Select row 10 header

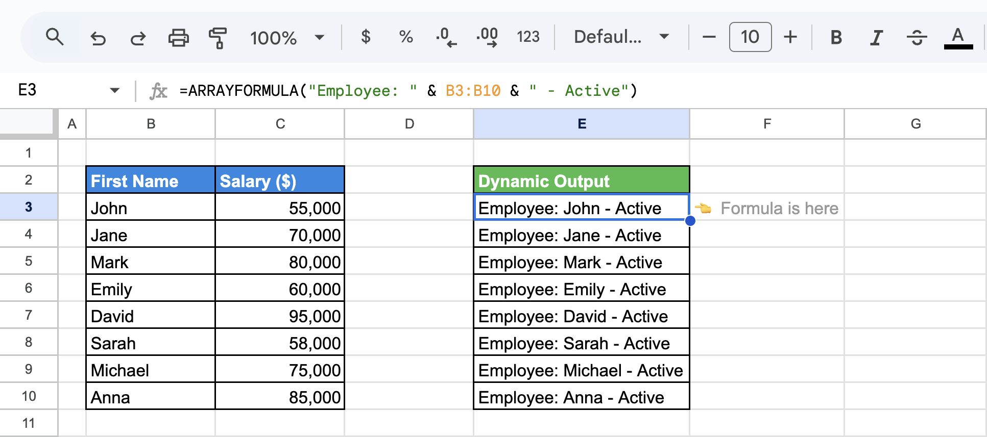[29, 396]
